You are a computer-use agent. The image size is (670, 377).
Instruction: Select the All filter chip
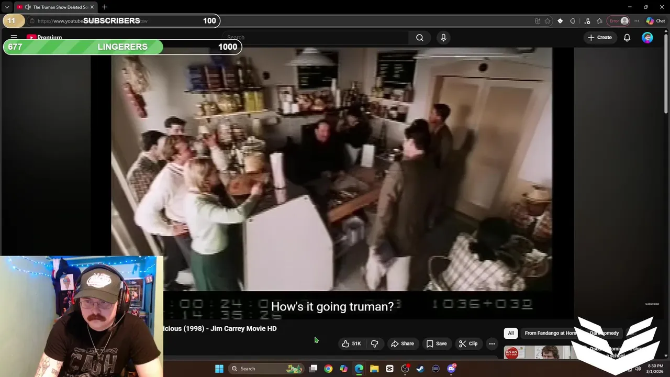pyautogui.click(x=511, y=333)
